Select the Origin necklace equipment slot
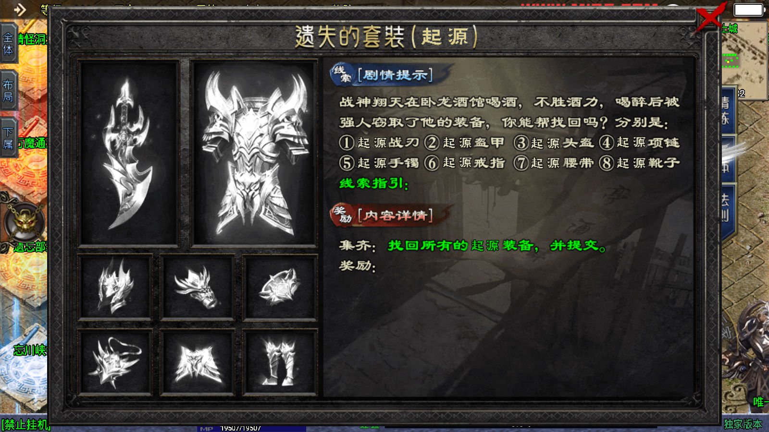Screen dimensions: 769x432 [115, 362]
